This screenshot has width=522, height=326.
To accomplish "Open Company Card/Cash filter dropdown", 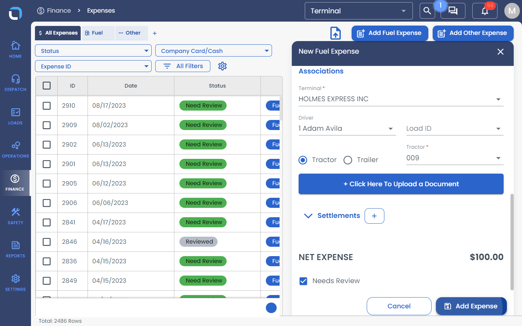I will [214, 51].
